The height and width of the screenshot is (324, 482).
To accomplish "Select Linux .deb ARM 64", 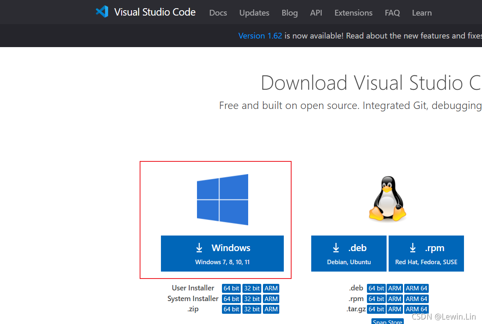I will [x=416, y=288].
